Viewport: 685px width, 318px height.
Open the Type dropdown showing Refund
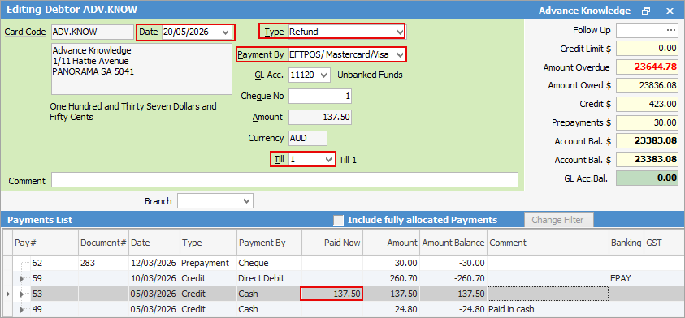(400, 32)
